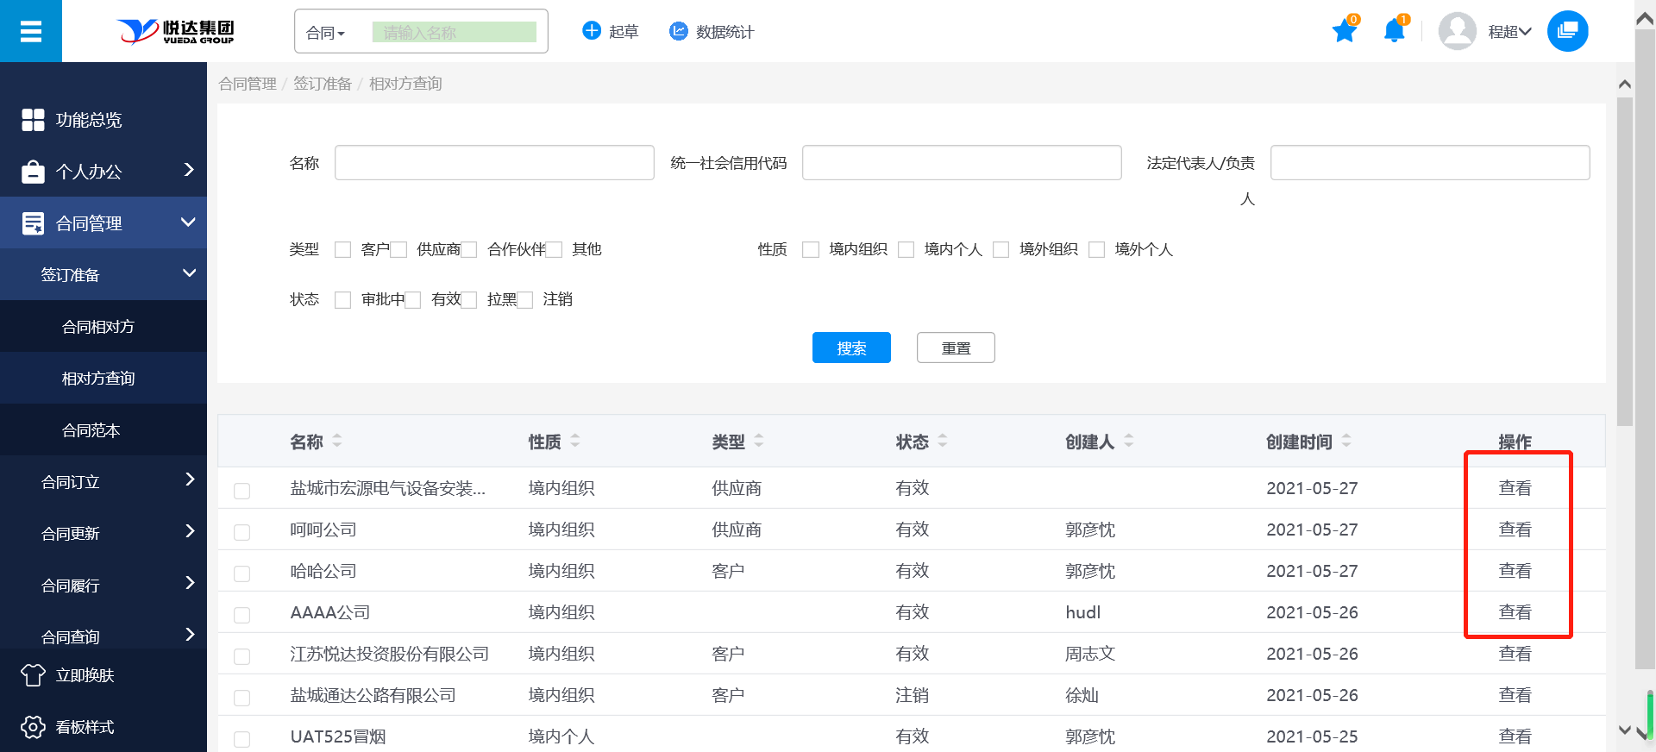Click the 重置 reset button
Image resolution: width=1656 pixels, height=752 pixels.
coord(956,348)
